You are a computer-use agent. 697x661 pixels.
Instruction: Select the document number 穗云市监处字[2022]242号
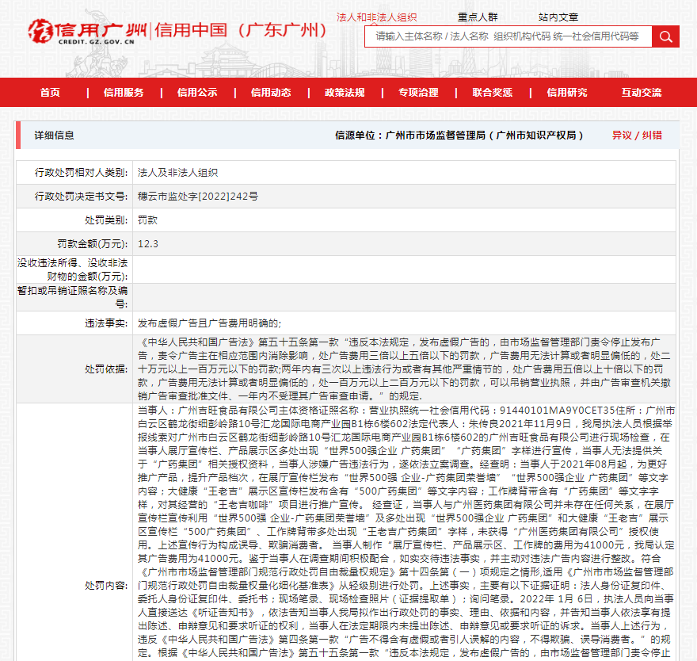point(198,197)
